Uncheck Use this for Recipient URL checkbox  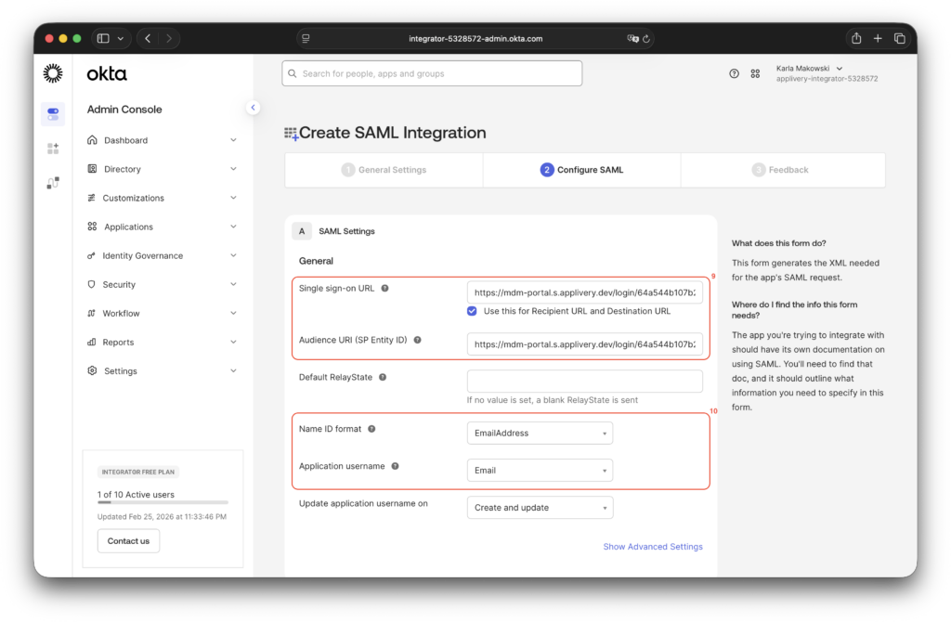pyautogui.click(x=473, y=311)
